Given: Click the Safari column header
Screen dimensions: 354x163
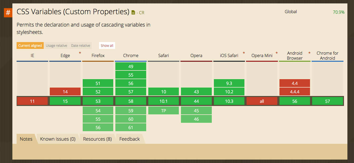Looking at the screenshot, I should [x=164, y=55].
